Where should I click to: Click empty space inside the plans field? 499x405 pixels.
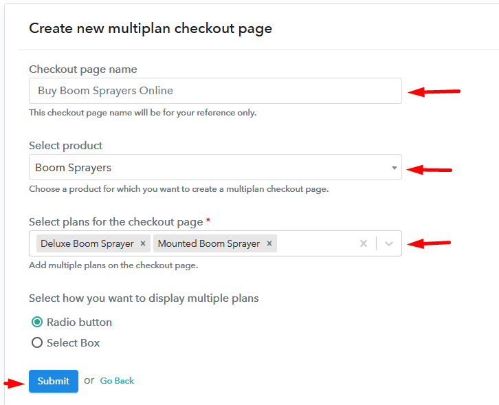[316, 243]
